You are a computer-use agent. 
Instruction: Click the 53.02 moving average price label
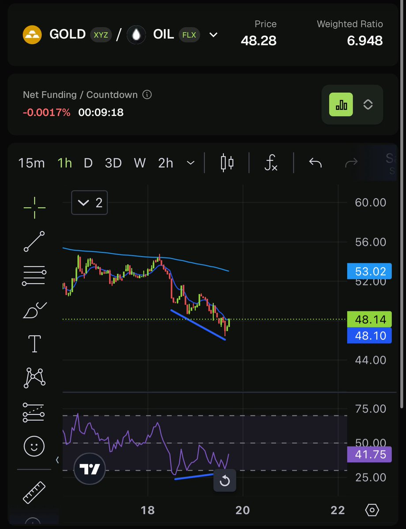(x=369, y=271)
